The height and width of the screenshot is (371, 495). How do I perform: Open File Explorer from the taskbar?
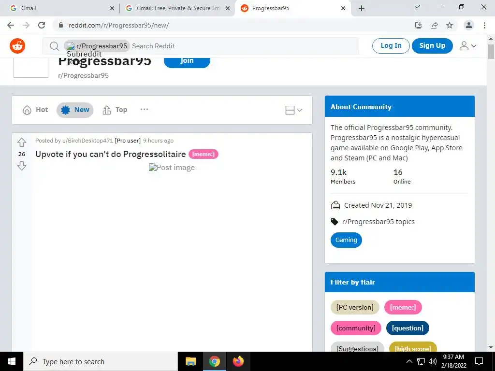pos(190,361)
